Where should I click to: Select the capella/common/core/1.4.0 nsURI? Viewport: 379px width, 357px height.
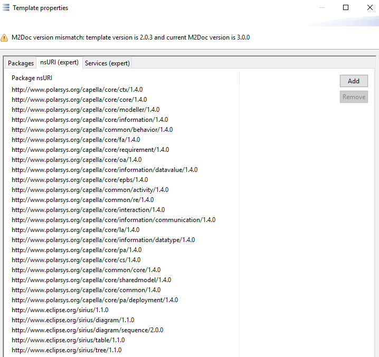tap(86, 270)
